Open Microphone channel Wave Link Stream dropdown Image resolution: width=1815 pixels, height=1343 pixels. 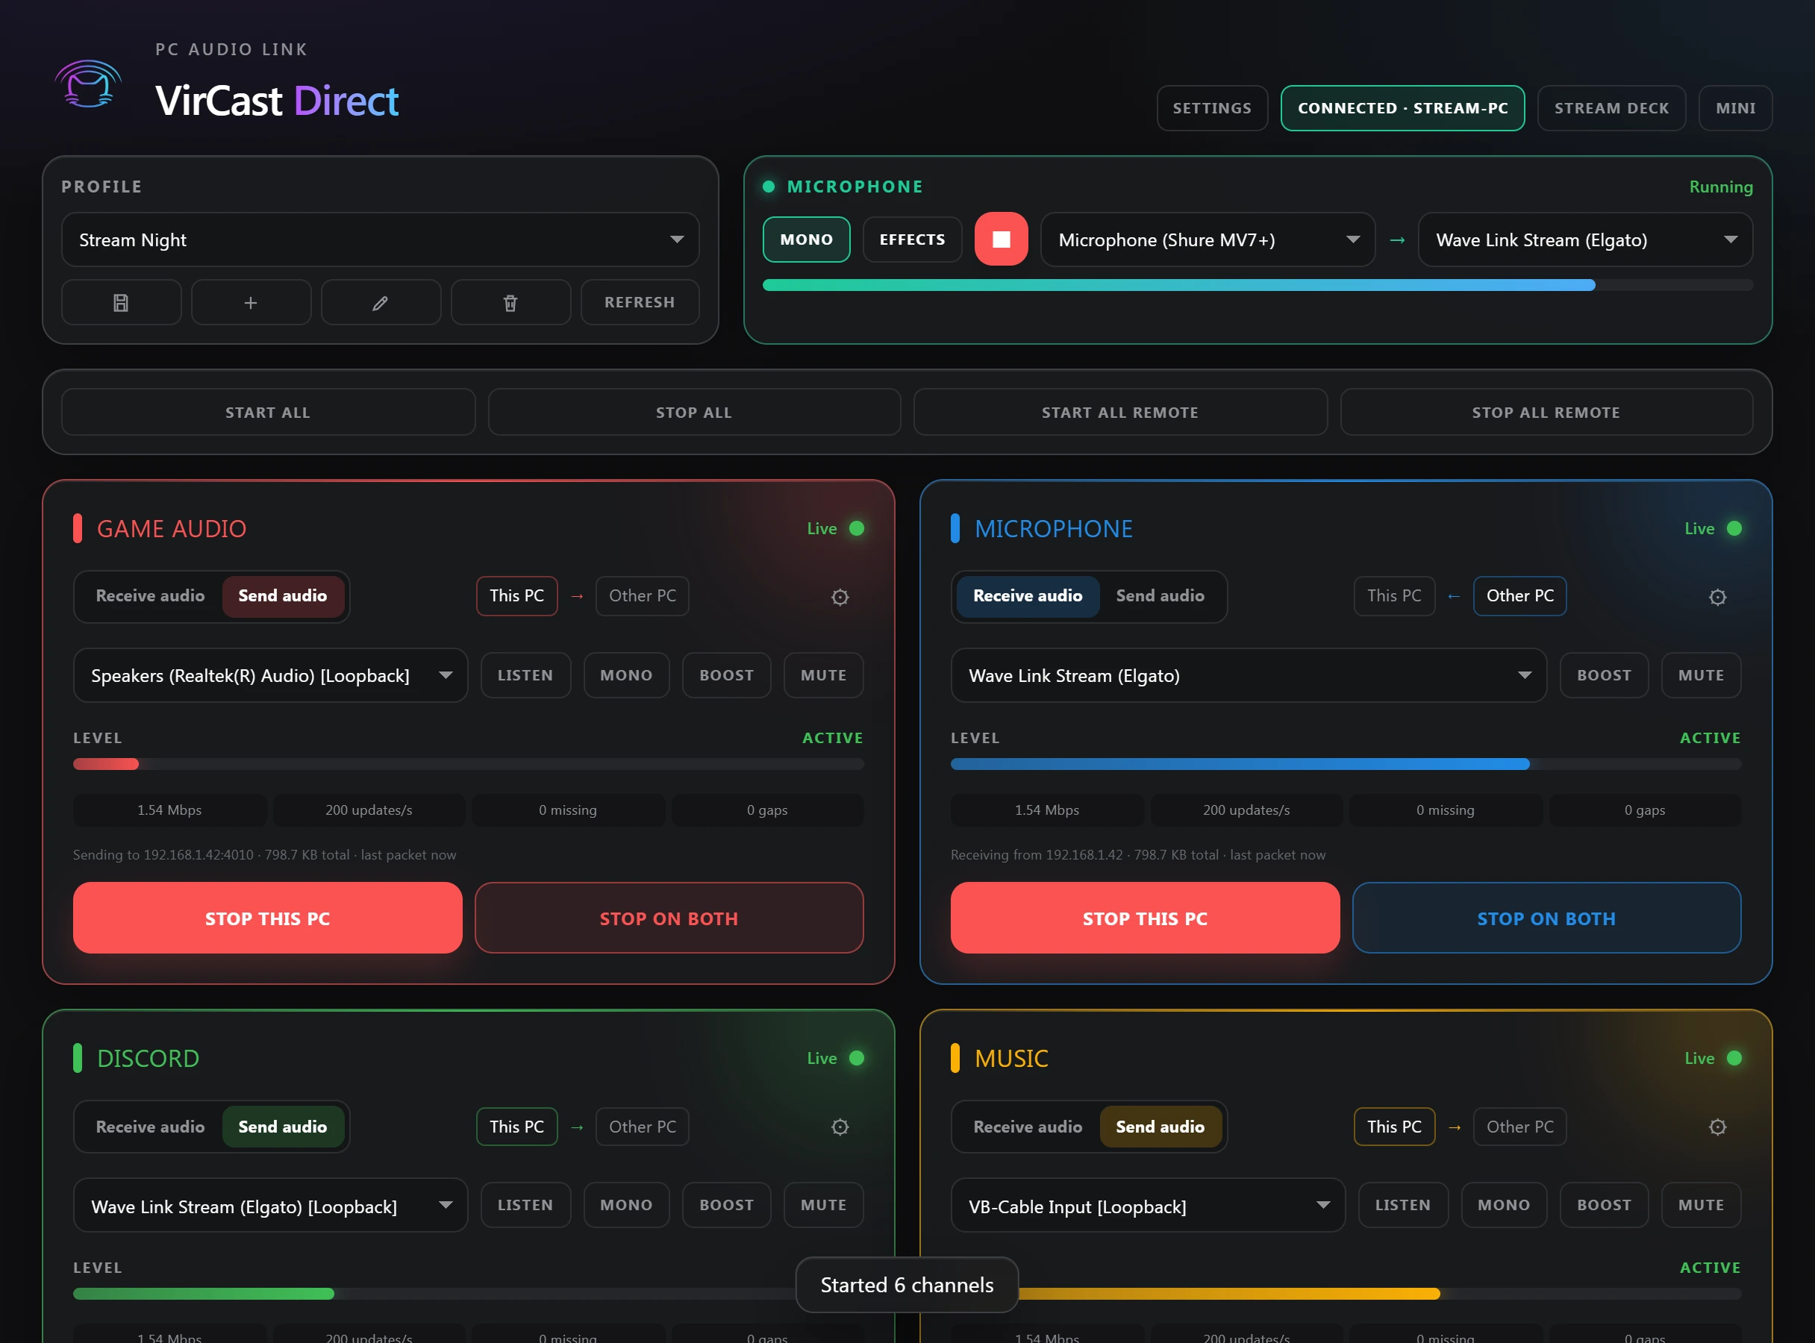pos(1249,674)
